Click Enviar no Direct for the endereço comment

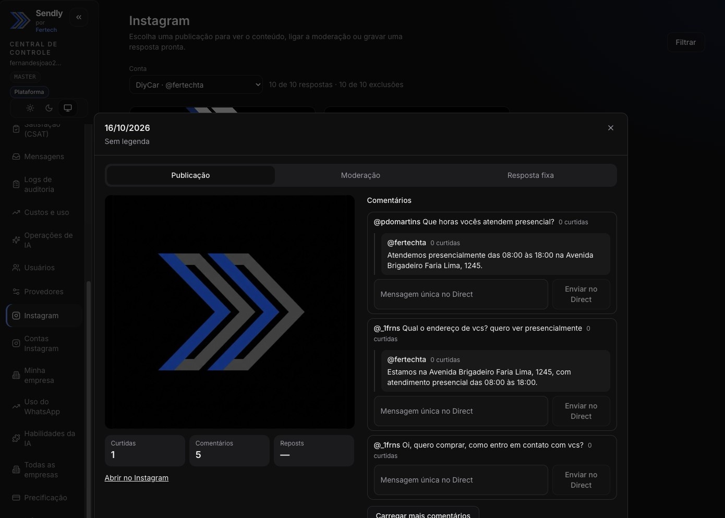(581, 411)
